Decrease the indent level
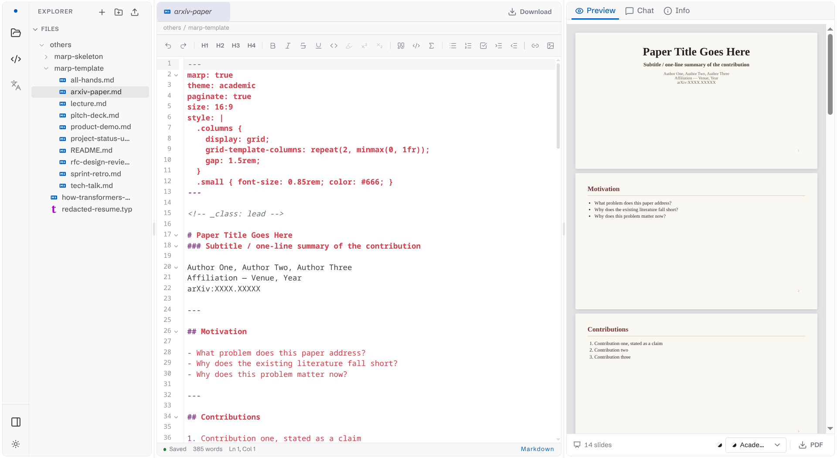This screenshot has height=458, width=837. [514, 46]
